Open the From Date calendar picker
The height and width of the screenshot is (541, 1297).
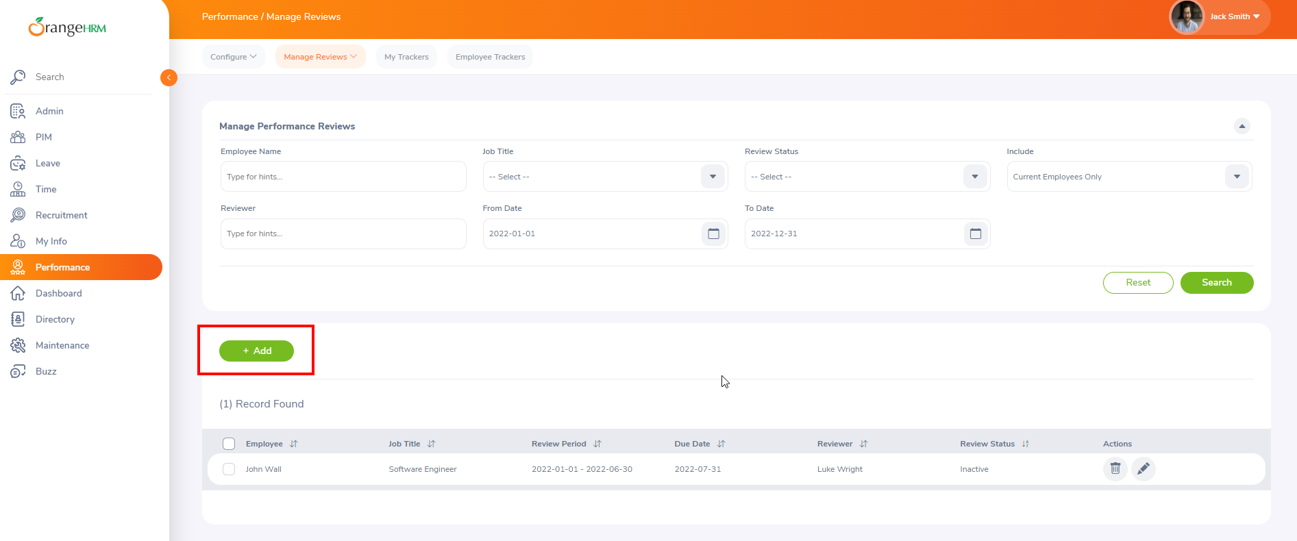click(x=713, y=234)
